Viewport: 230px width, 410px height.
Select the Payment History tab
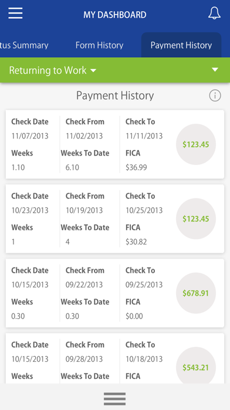(x=181, y=45)
